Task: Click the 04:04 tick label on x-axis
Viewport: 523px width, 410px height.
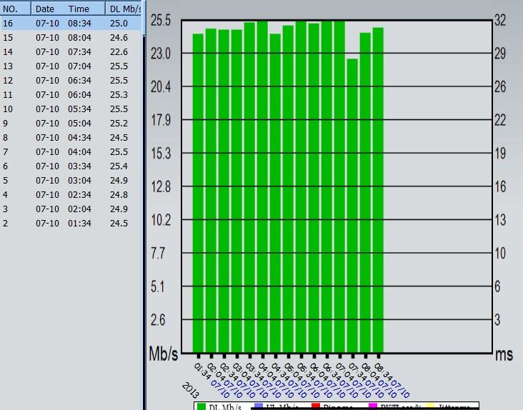Action: point(266,371)
